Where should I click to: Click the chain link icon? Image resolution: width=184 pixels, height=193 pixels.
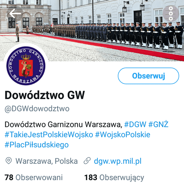[x=87, y=161]
